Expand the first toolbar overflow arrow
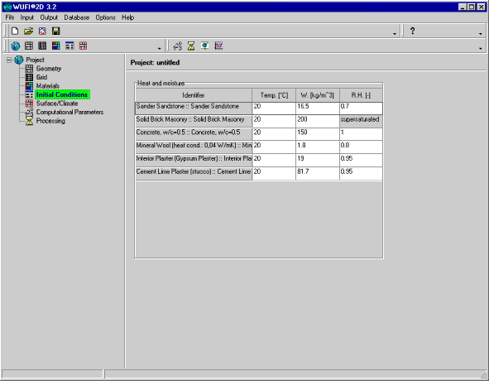Screen dimensions: 489x381 (395, 34)
